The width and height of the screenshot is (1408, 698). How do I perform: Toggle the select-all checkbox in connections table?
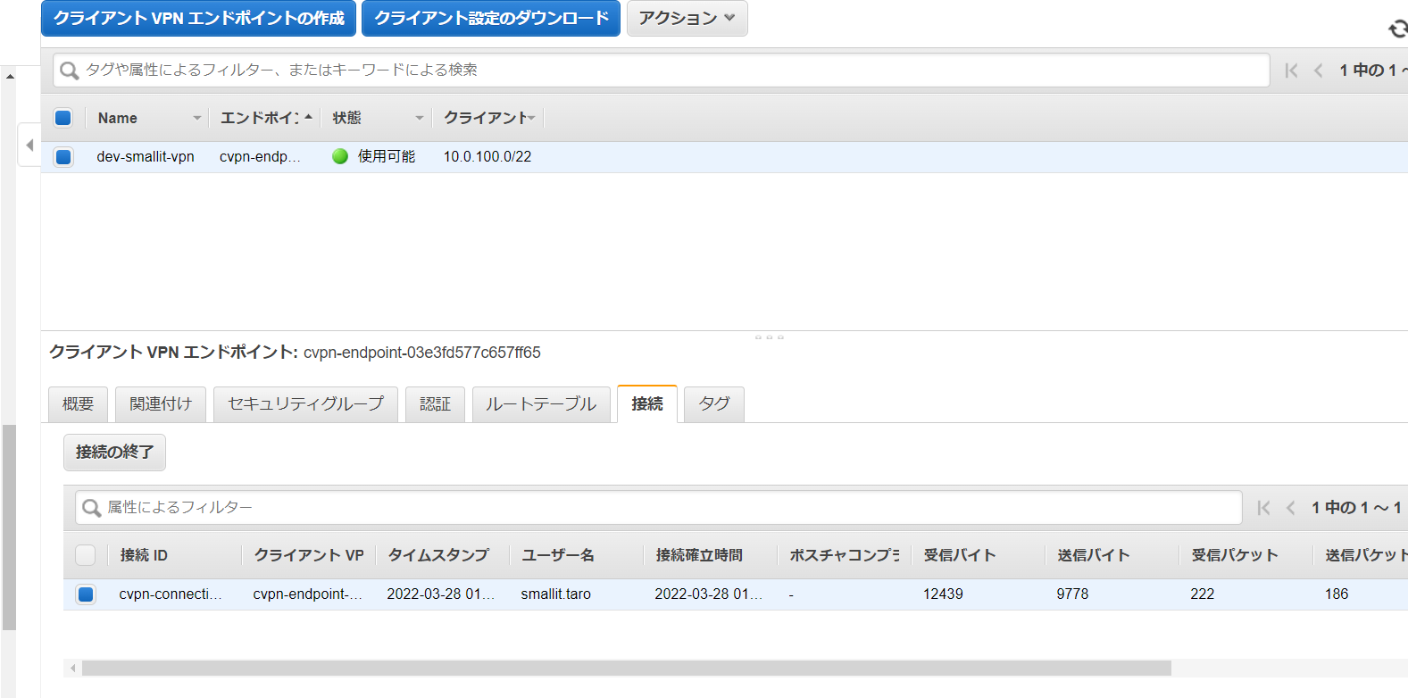[86, 555]
